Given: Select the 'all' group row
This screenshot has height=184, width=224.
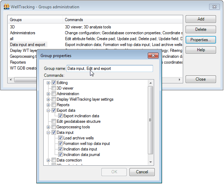Looking at the screenshot, I should click(12, 39).
